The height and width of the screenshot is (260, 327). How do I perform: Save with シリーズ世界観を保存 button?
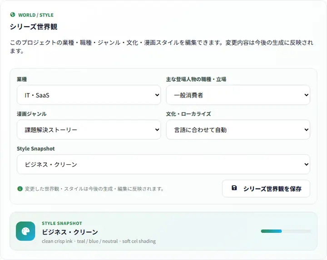pyautogui.click(x=266, y=189)
